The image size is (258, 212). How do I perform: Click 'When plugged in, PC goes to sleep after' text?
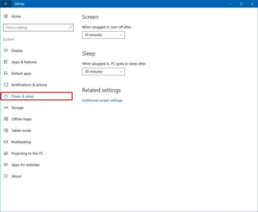pos(114,64)
